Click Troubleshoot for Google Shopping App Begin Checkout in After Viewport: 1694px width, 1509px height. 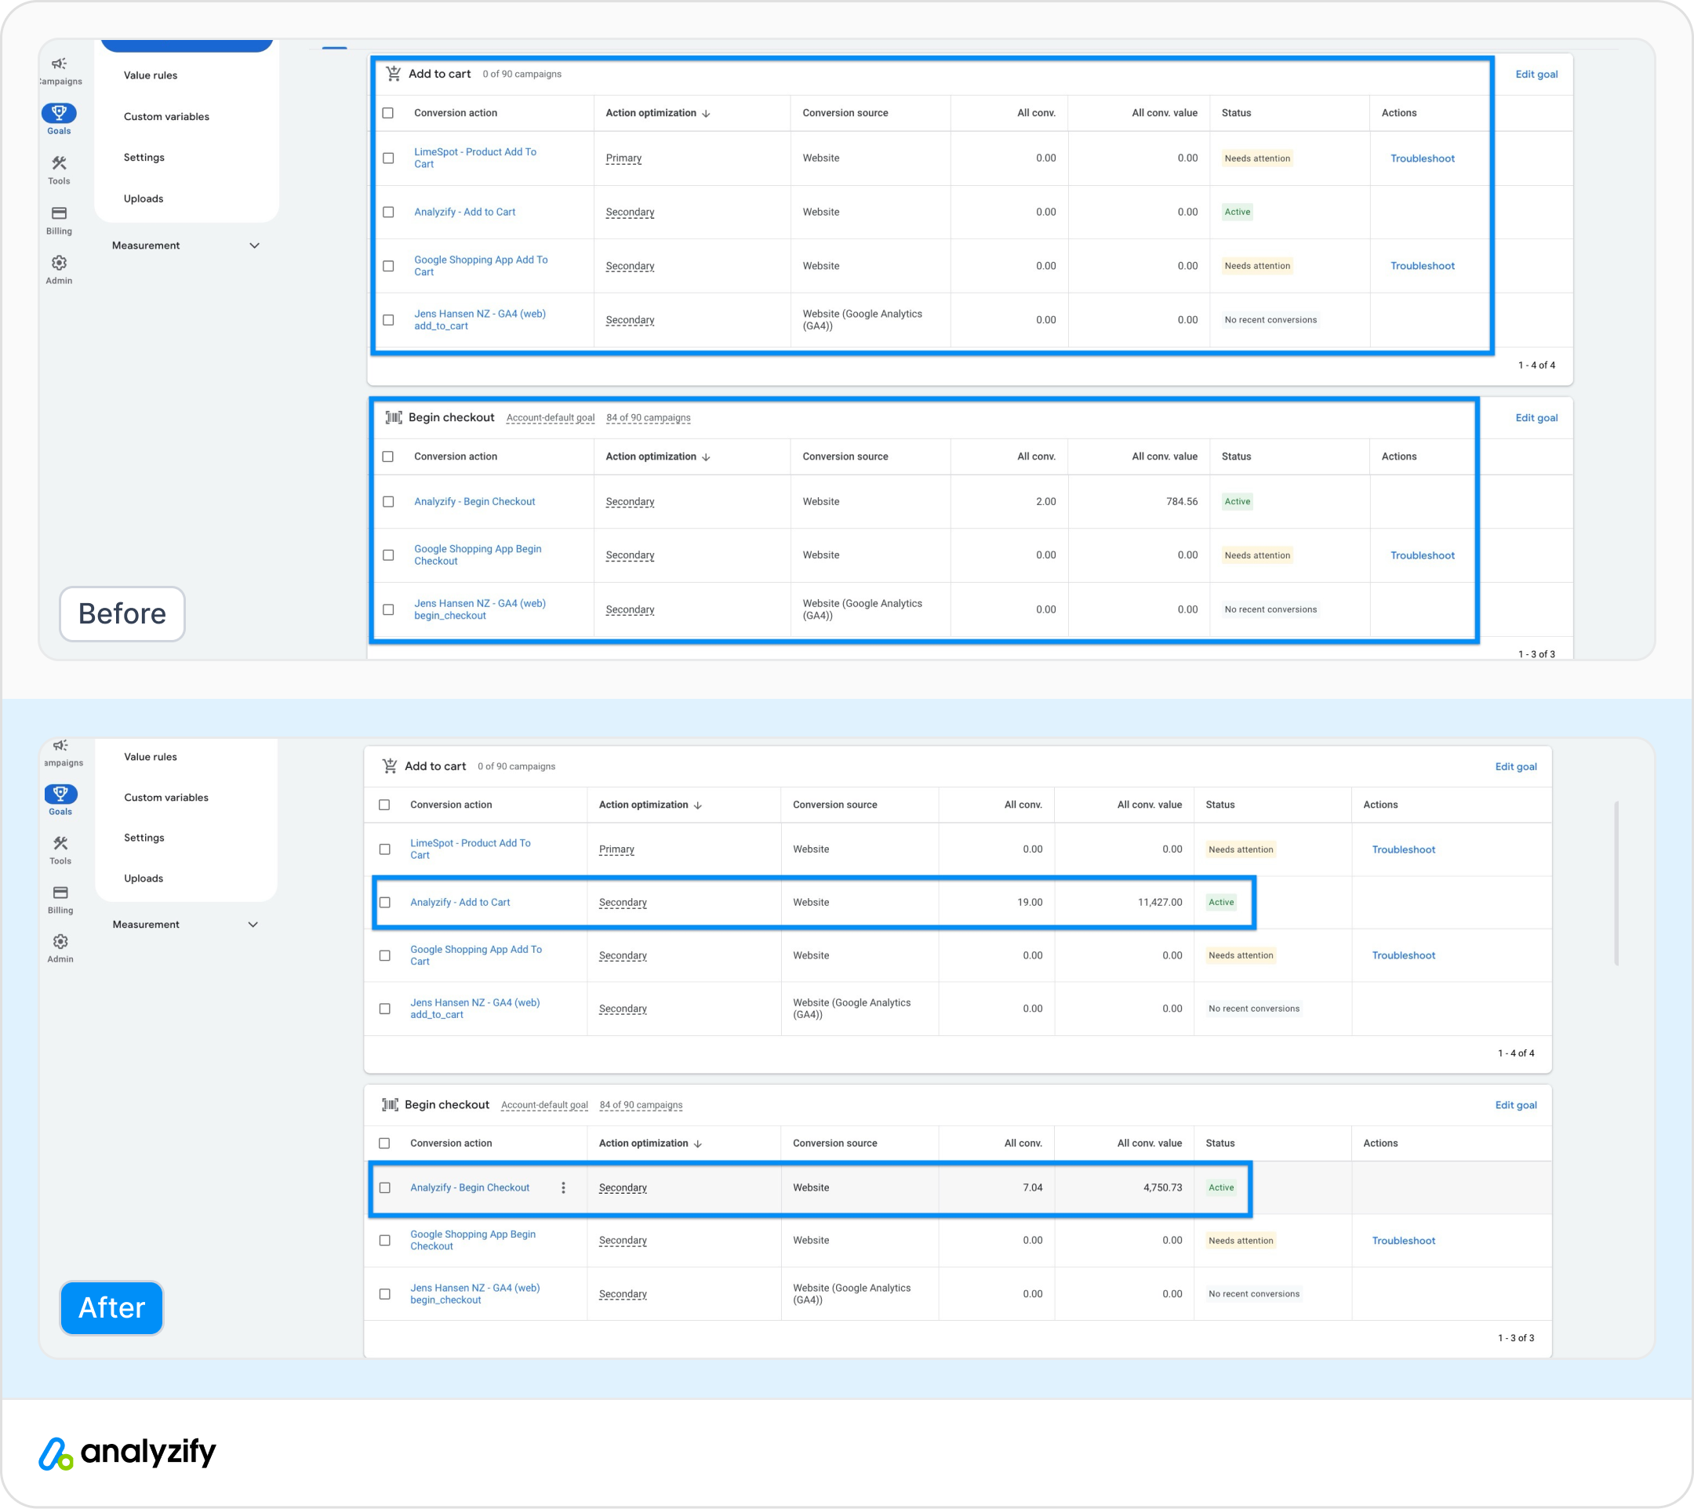[x=1403, y=1240]
